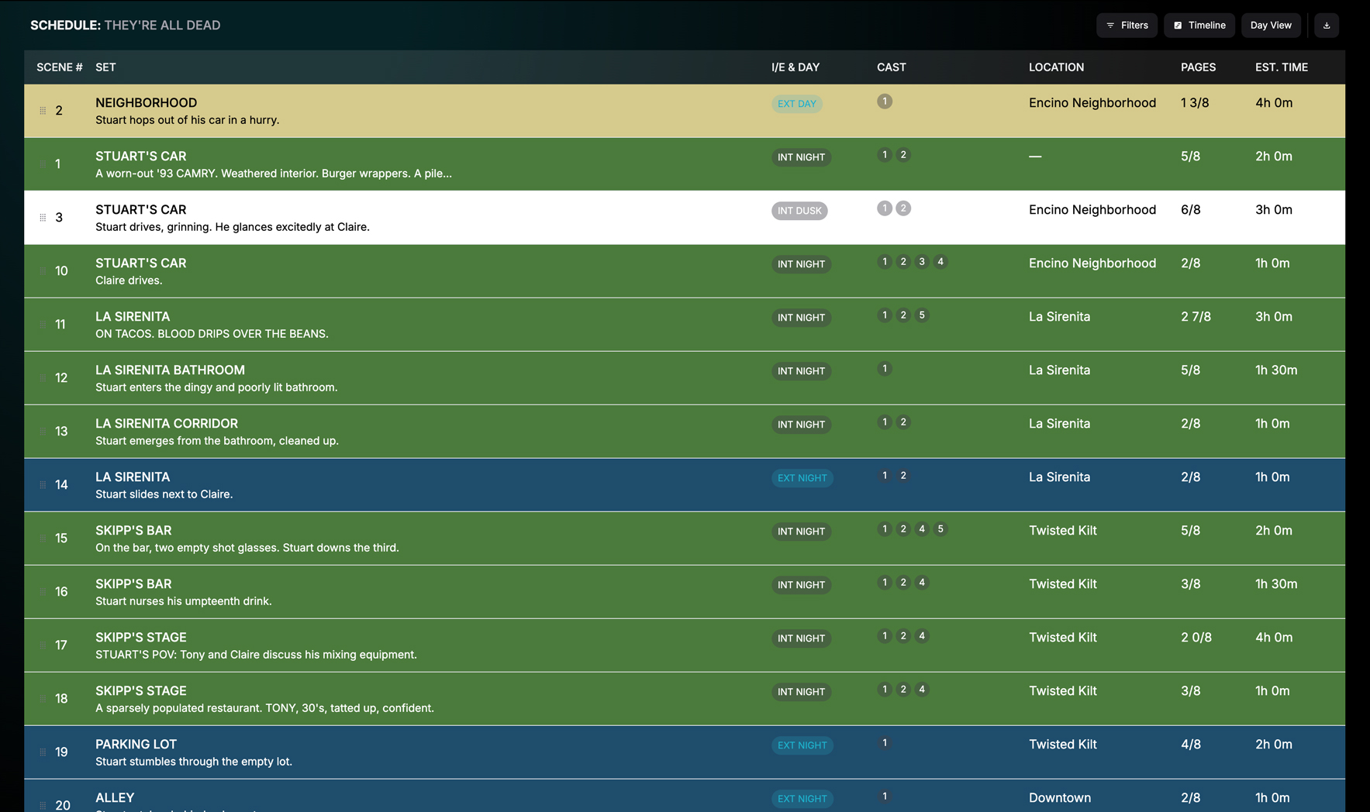
Task: Click the drag handle on scene 3
Action: [43, 218]
